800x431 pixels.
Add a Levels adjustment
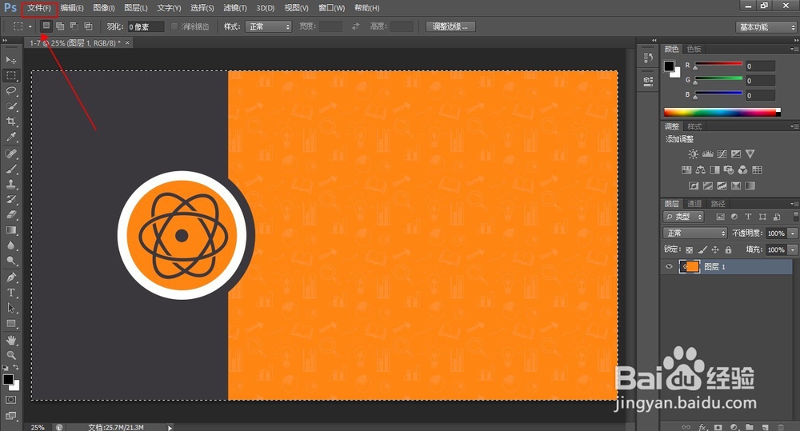(x=707, y=154)
